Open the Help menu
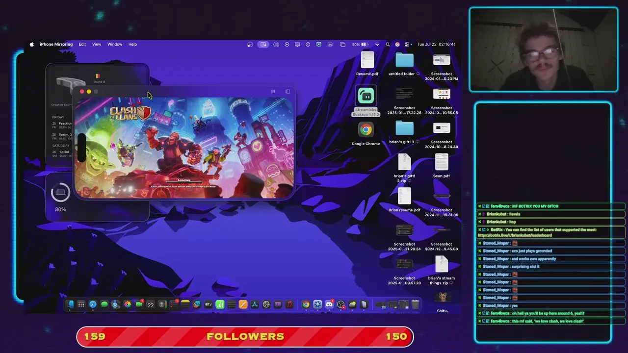Image resolution: width=628 pixels, height=353 pixels. [x=132, y=44]
